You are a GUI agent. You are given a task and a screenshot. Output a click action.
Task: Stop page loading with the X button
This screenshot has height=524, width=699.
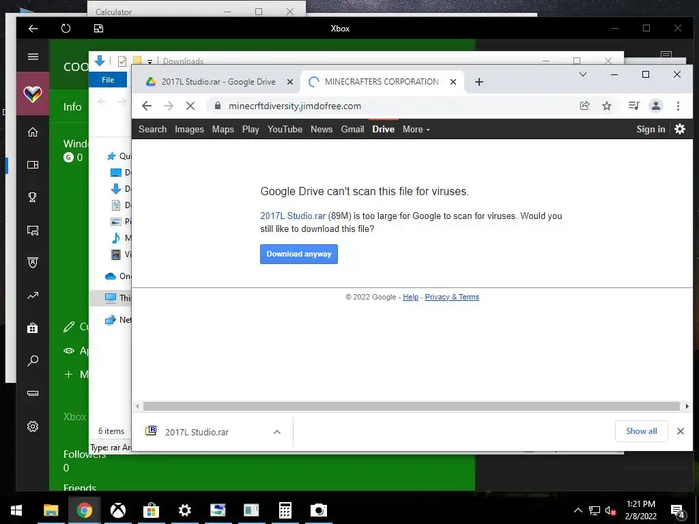[190, 106]
